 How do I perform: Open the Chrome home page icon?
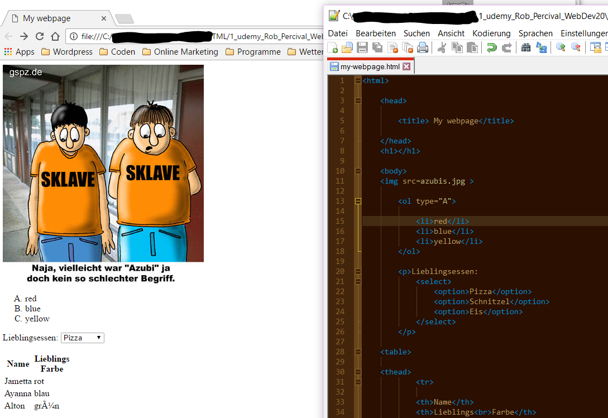click(55, 36)
